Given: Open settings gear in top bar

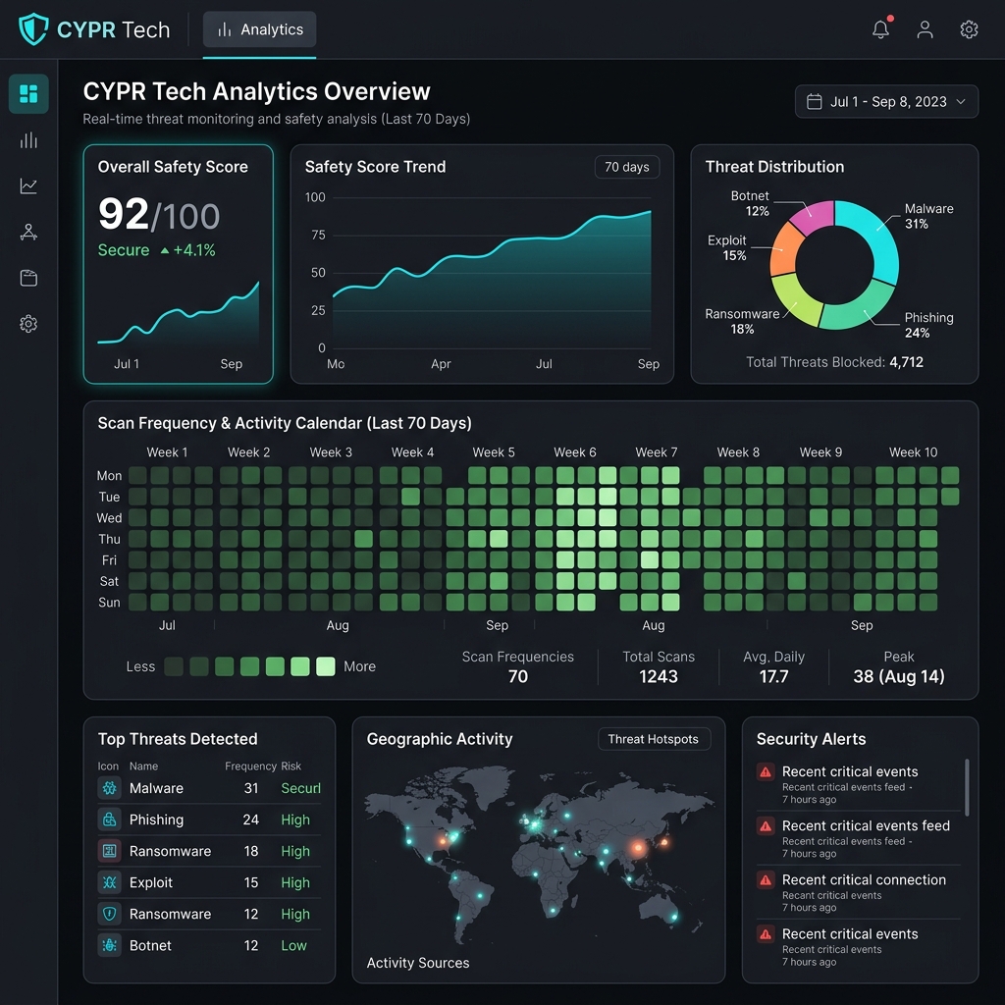Looking at the screenshot, I should click(x=969, y=29).
